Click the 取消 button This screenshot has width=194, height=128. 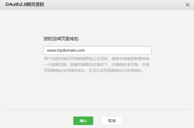(x=112, y=121)
